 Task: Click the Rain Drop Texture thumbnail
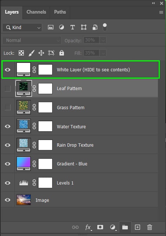point(24,145)
